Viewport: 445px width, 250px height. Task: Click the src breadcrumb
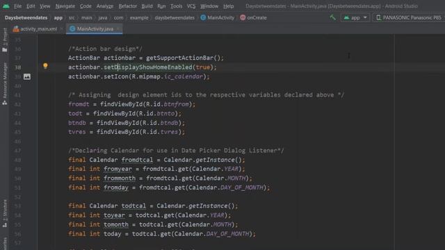[x=72, y=17]
